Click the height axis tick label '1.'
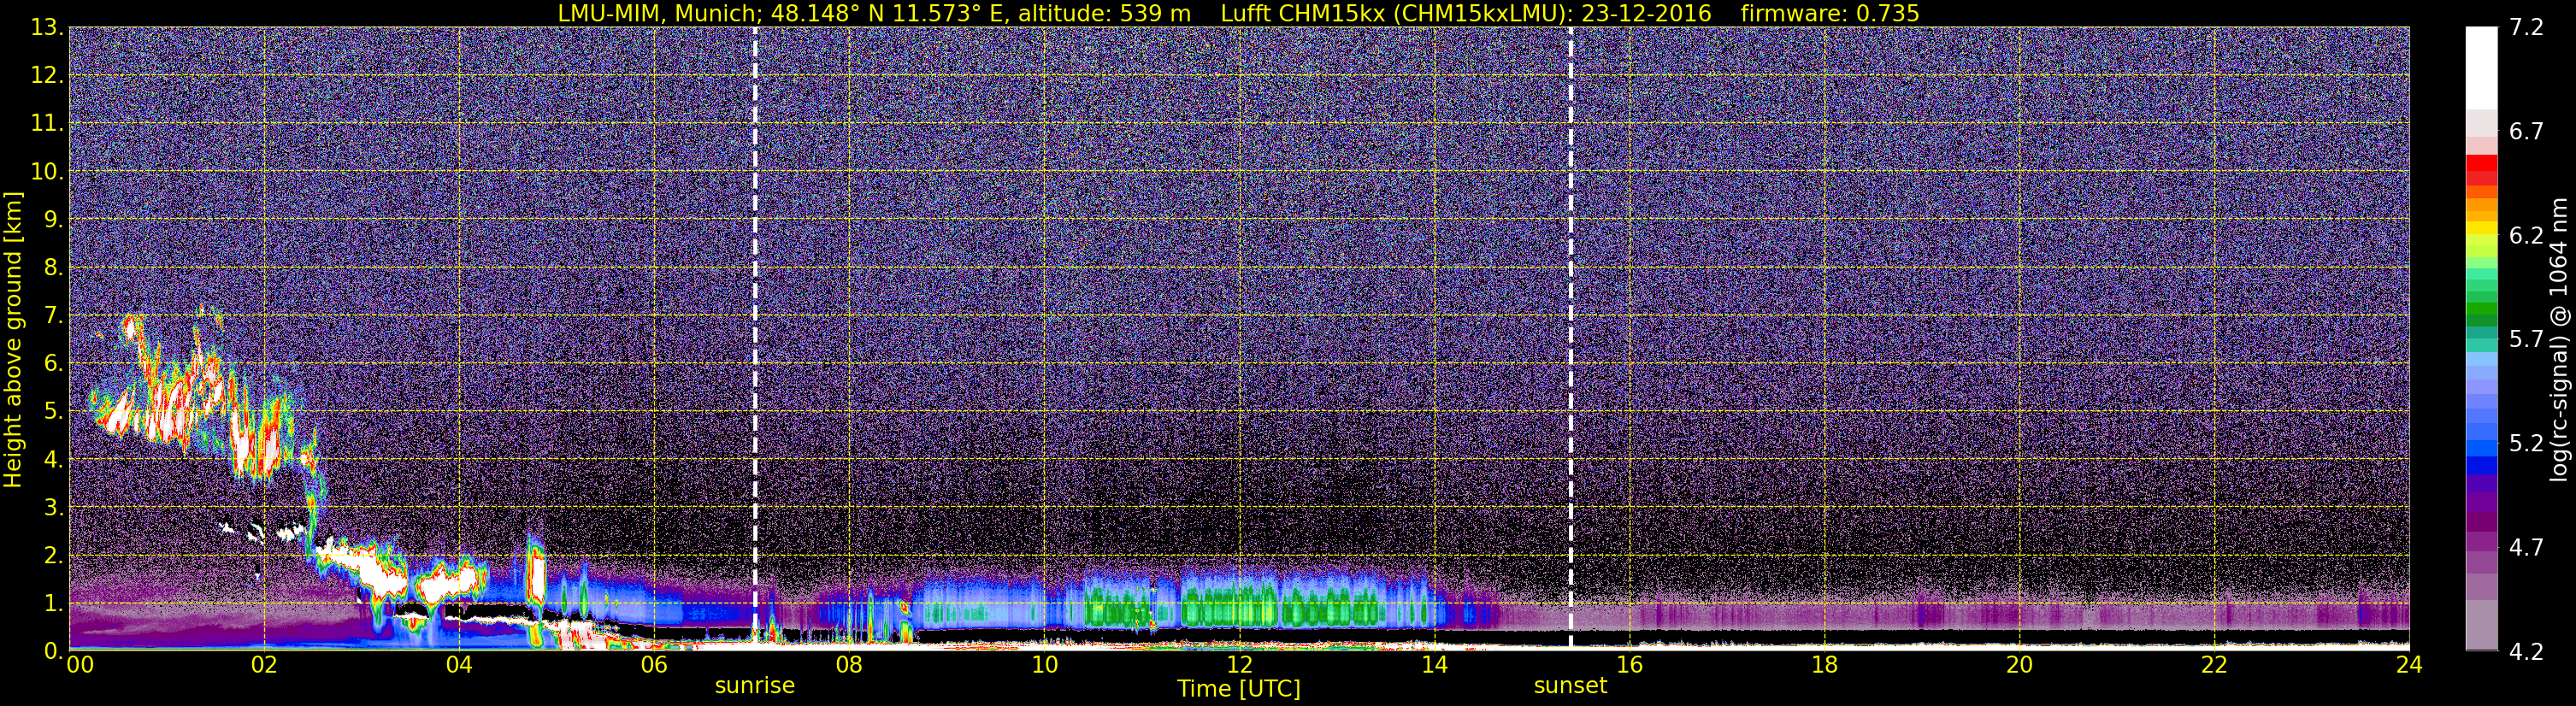 (x=52, y=604)
